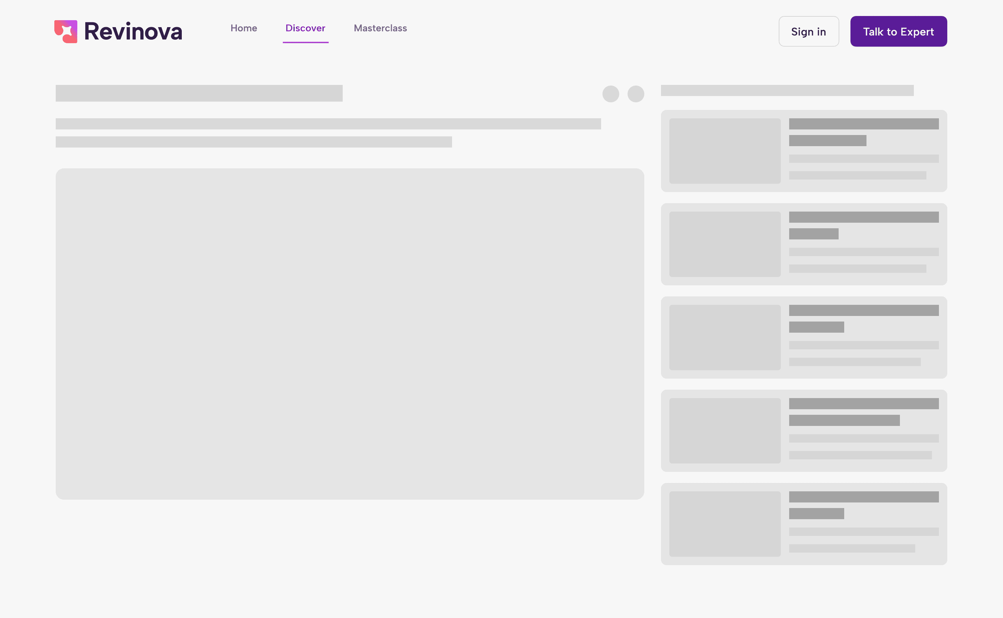Click the third sidebar card title placeholder
Image resolution: width=1003 pixels, height=618 pixels.
point(863,311)
